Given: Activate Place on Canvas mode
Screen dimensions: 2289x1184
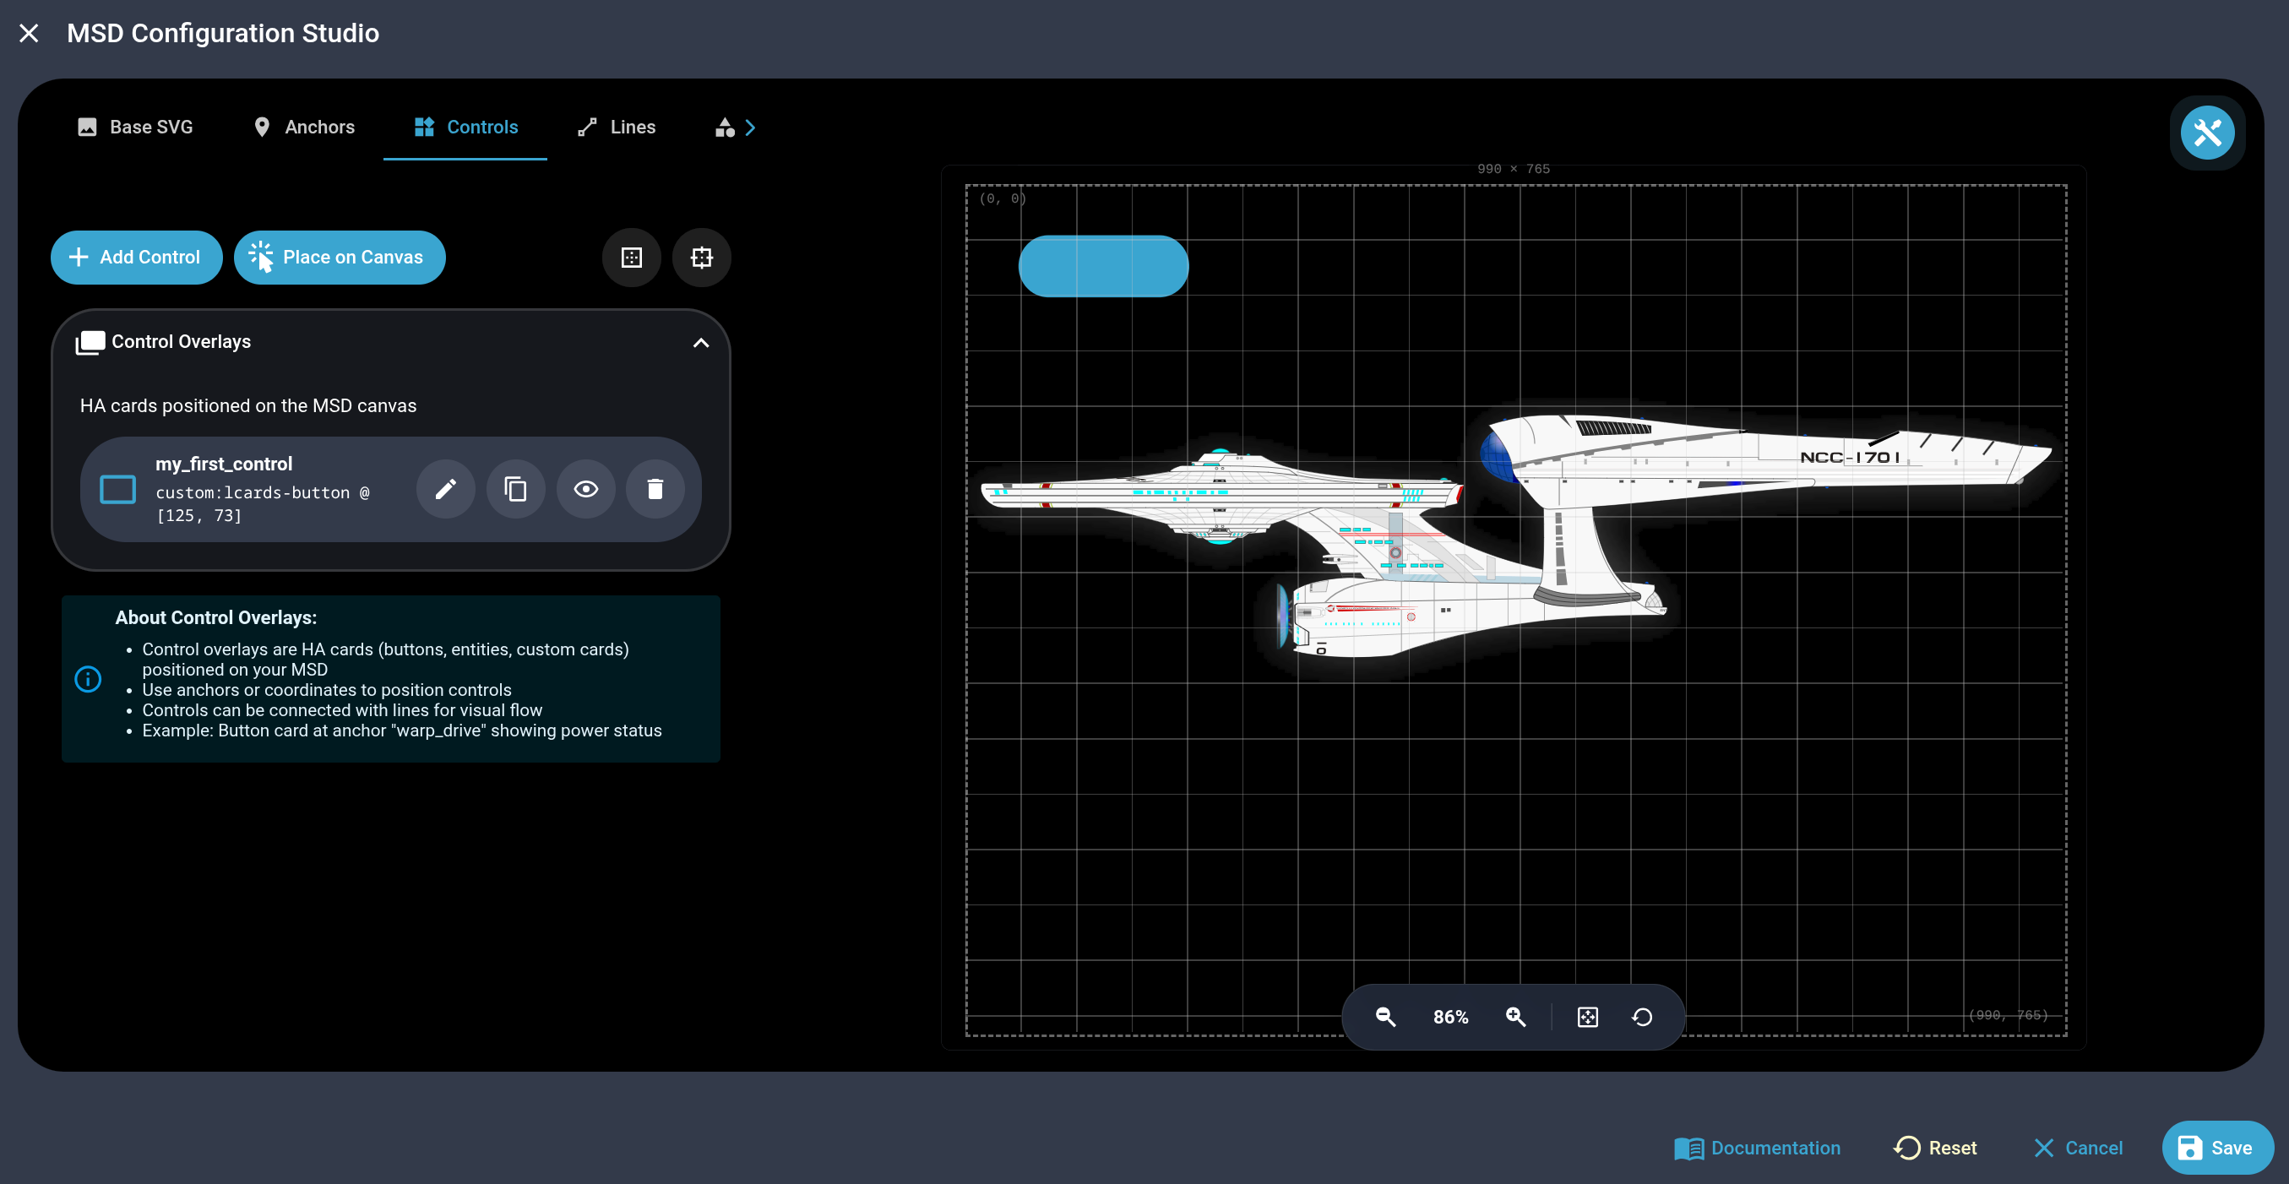Looking at the screenshot, I should click(x=340, y=258).
